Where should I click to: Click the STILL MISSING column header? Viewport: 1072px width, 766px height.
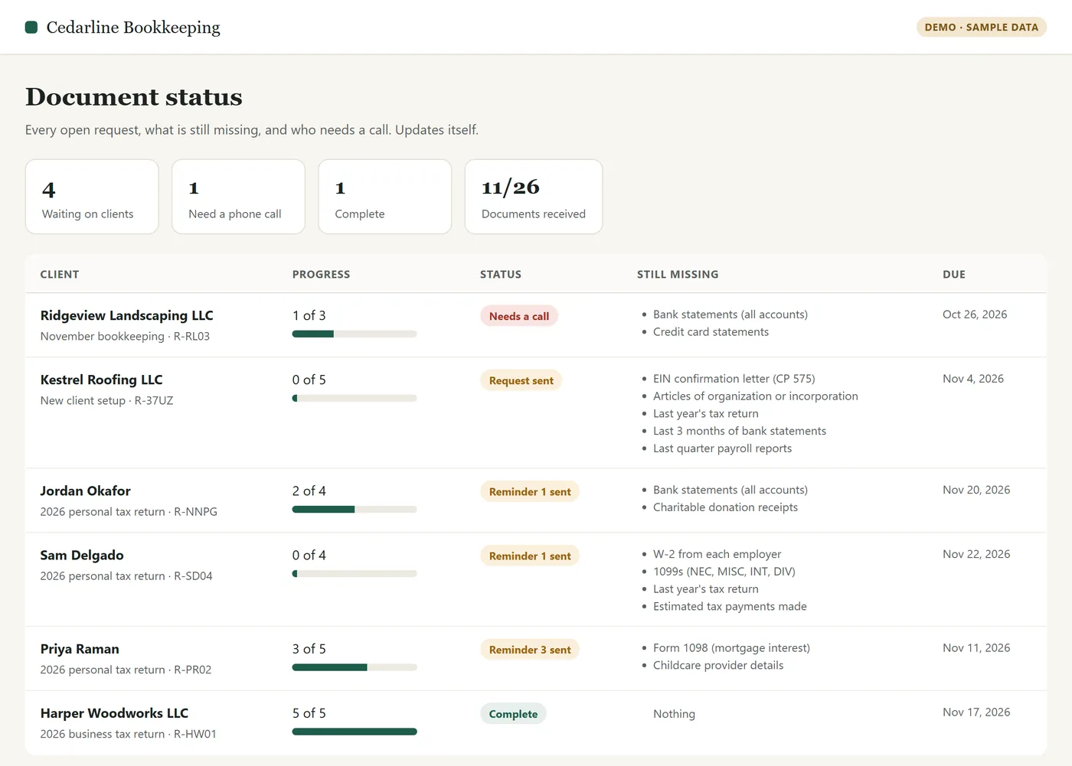(x=678, y=275)
